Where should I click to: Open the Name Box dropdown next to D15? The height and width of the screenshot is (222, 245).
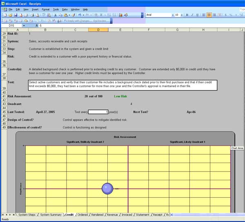24,25
